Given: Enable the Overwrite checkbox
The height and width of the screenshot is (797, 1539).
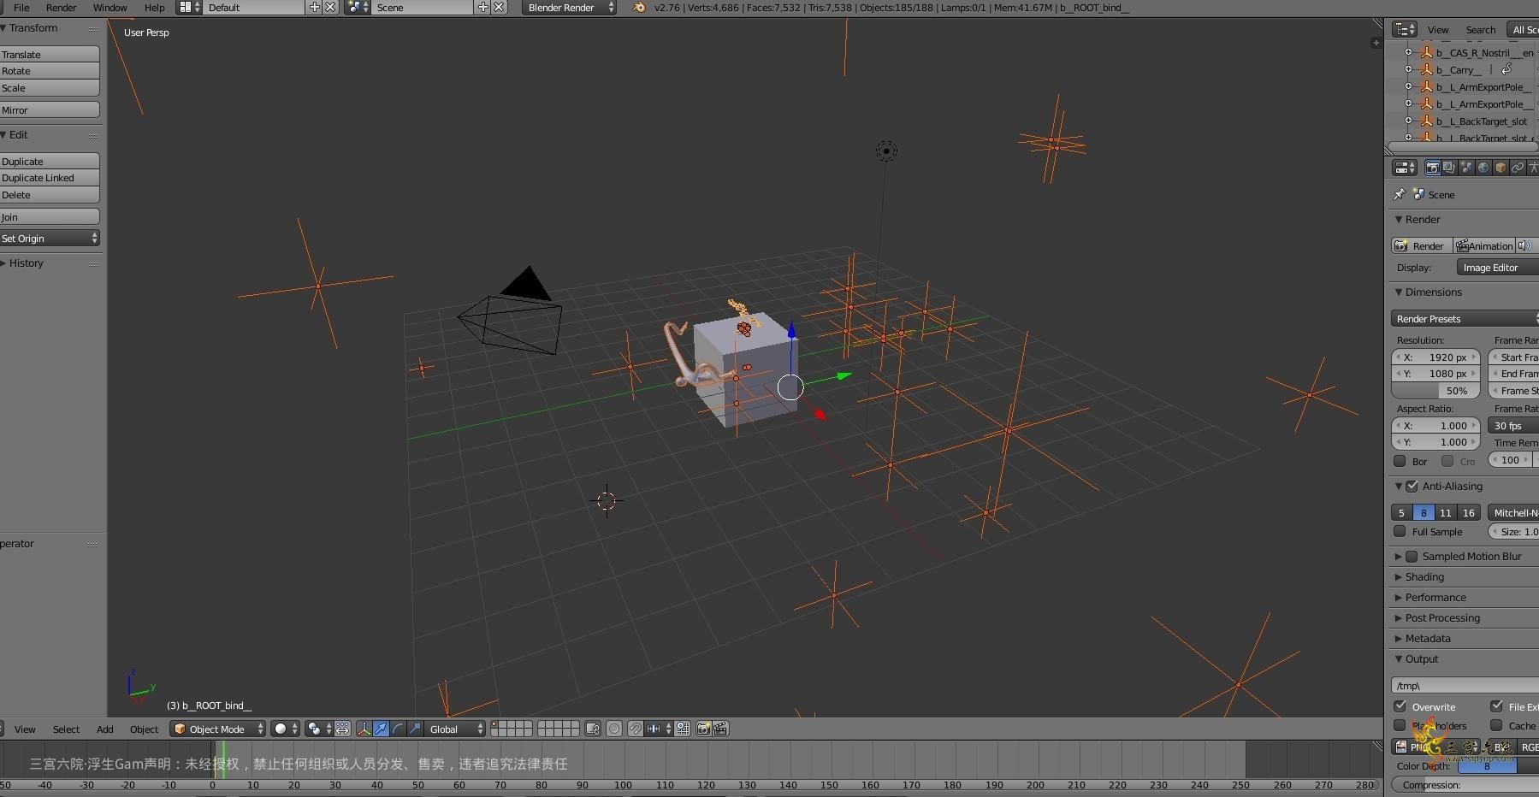Looking at the screenshot, I should pyautogui.click(x=1400, y=706).
